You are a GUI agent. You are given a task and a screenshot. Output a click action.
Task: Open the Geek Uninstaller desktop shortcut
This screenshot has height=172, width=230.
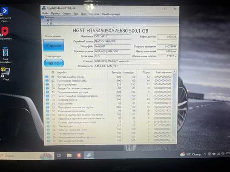(6, 55)
